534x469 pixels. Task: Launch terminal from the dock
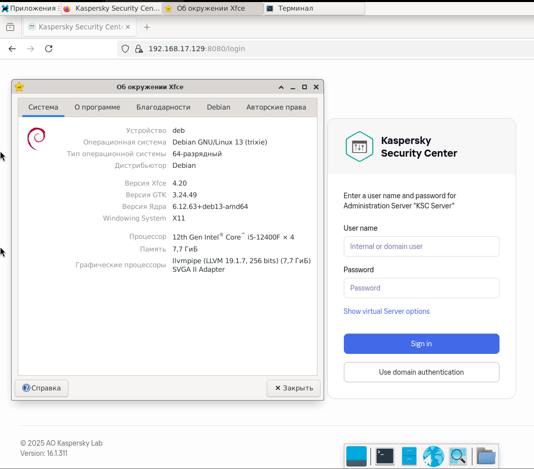point(385,456)
